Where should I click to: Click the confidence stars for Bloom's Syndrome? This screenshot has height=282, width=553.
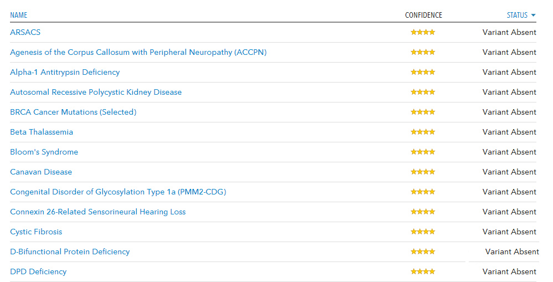(423, 152)
